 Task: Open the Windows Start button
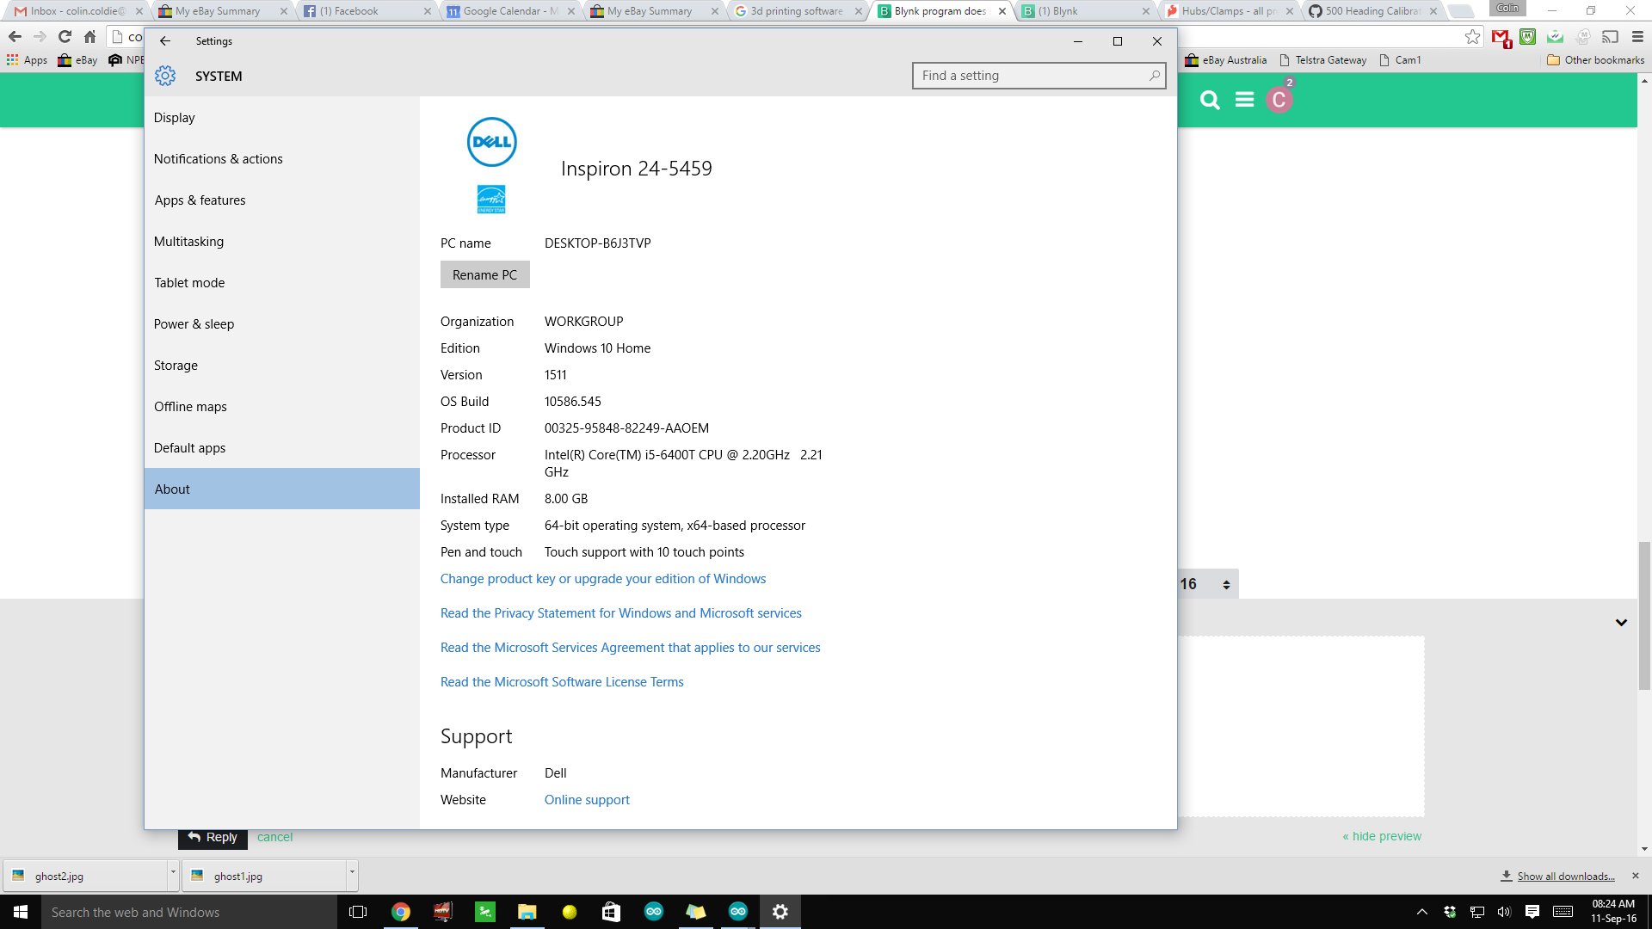pyautogui.click(x=21, y=912)
